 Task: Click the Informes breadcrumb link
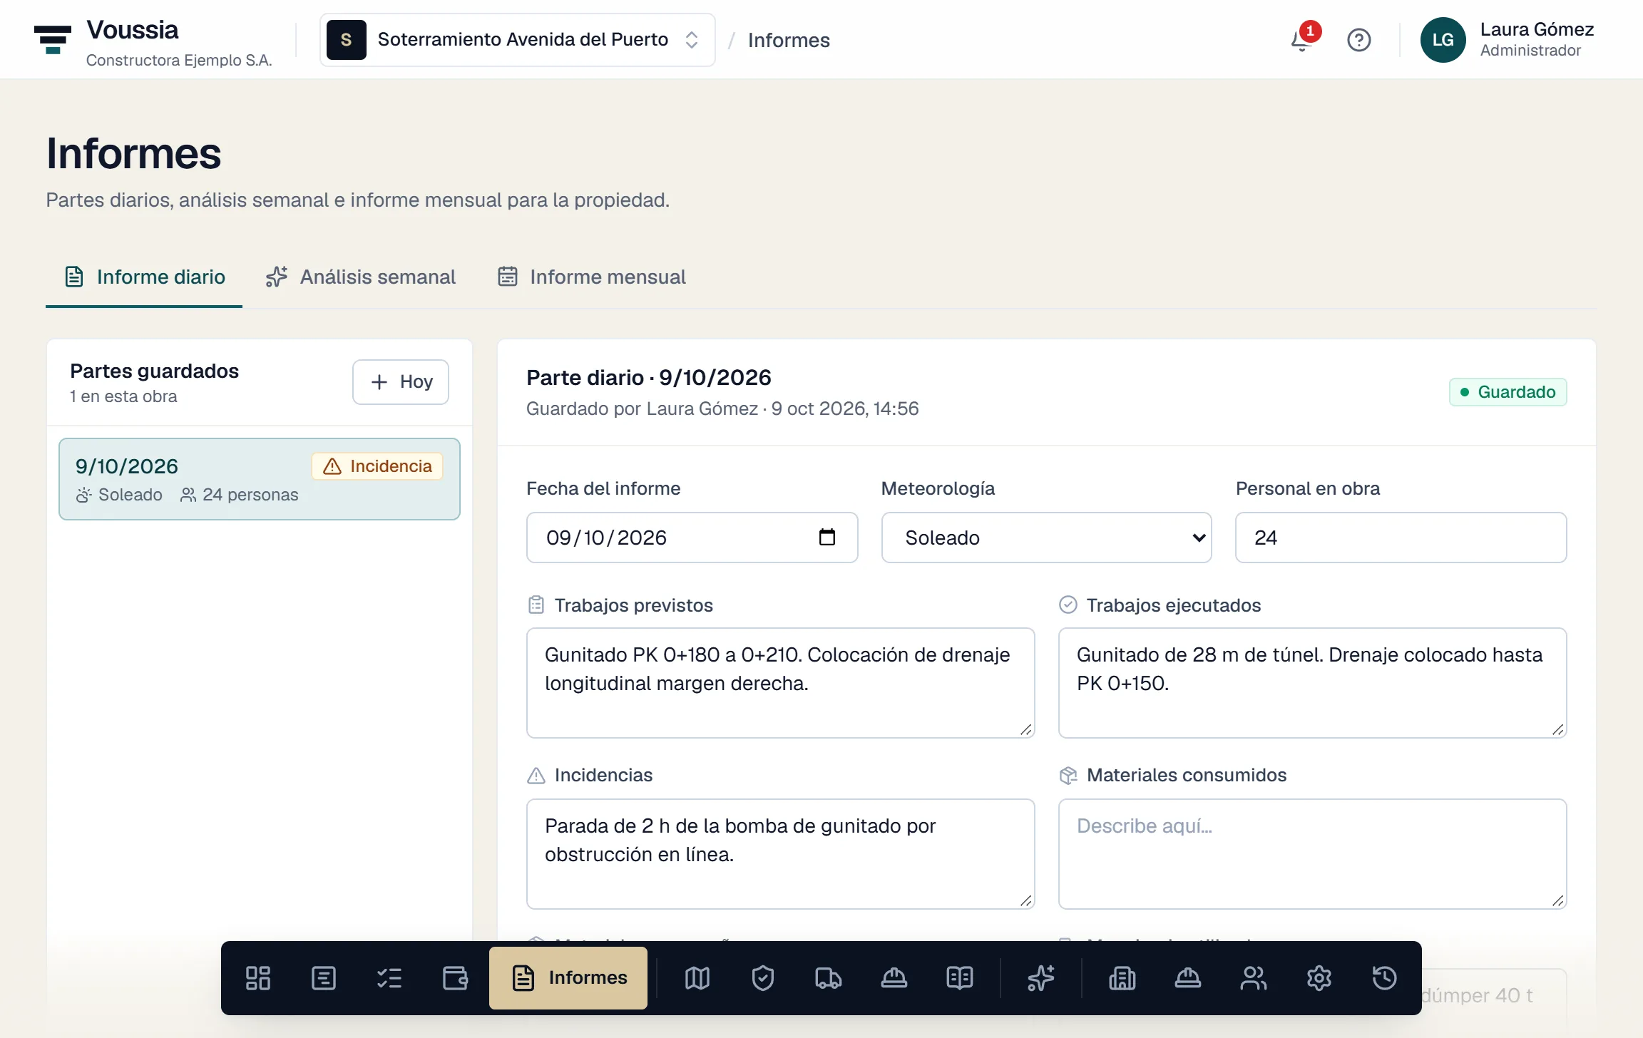(x=789, y=40)
